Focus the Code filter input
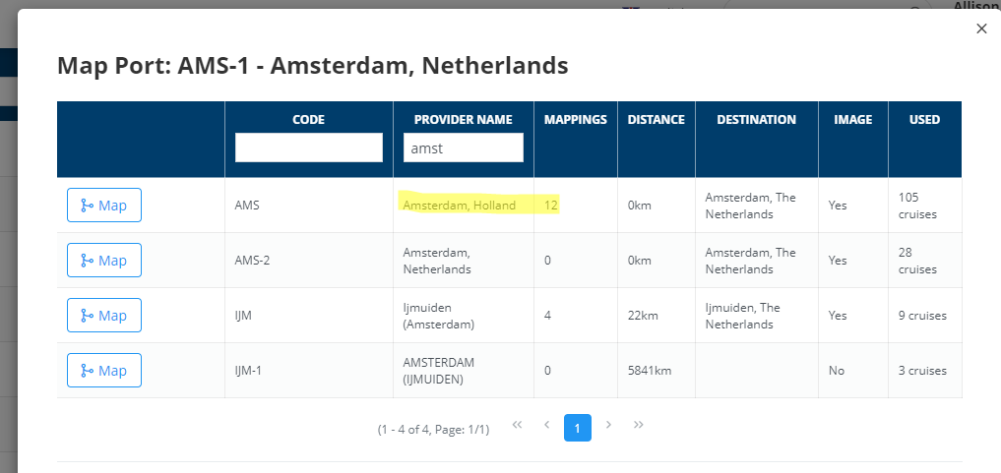This screenshot has width=1001, height=473. [308, 148]
